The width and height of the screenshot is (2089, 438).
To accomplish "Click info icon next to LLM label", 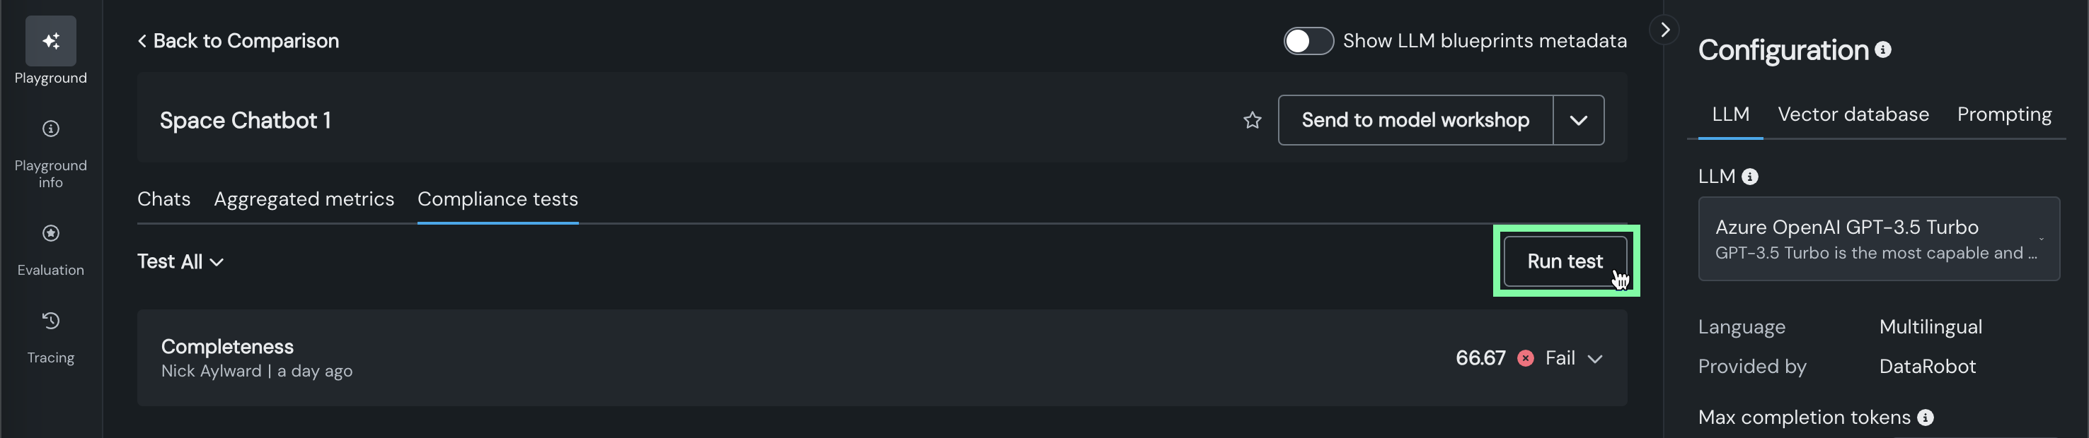I will coord(1750,177).
